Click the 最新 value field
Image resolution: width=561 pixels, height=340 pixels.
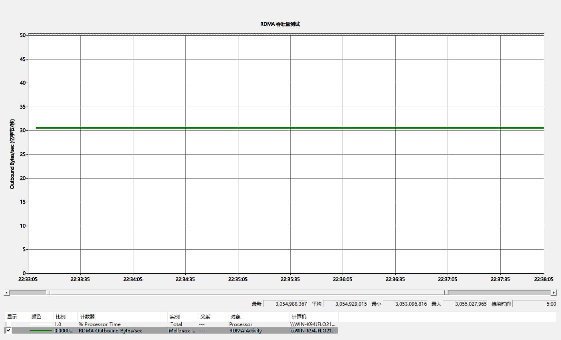[x=286, y=304]
